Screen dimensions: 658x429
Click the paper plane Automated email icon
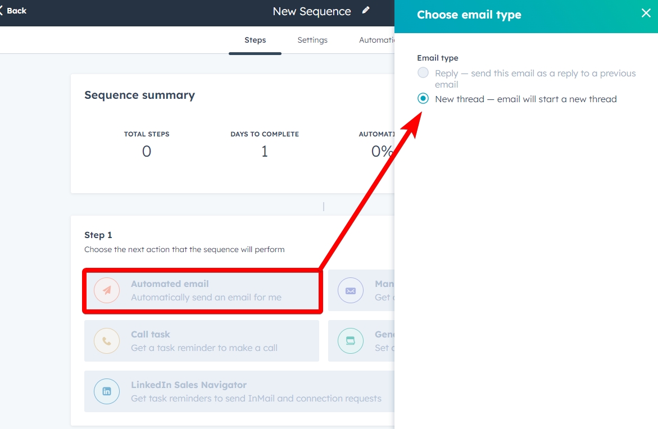pyautogui.click(x=107, y=290)
